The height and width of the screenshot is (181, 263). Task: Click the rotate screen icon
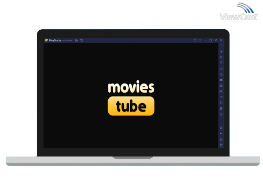click(221, 103)
